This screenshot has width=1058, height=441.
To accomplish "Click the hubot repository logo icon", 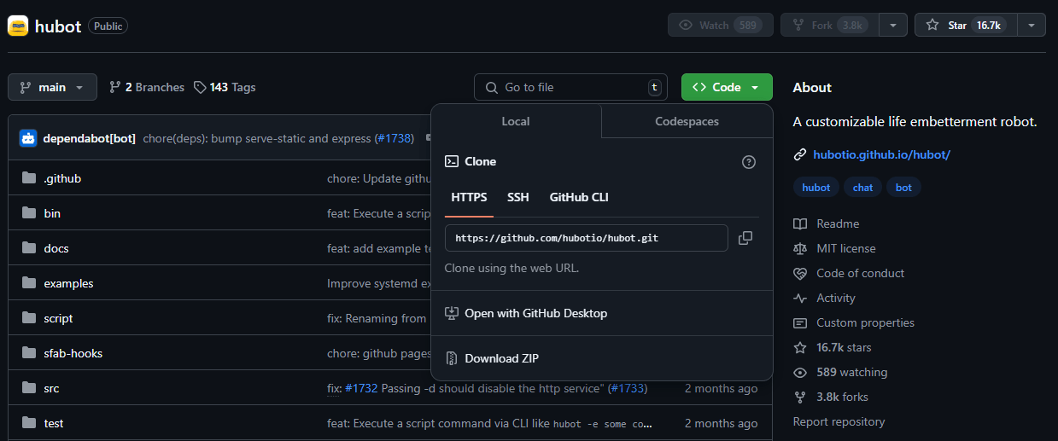I will pyautogui.click(x=18, y=26).
